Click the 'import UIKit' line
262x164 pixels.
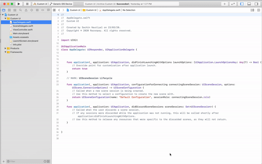(x=69, y=40)
